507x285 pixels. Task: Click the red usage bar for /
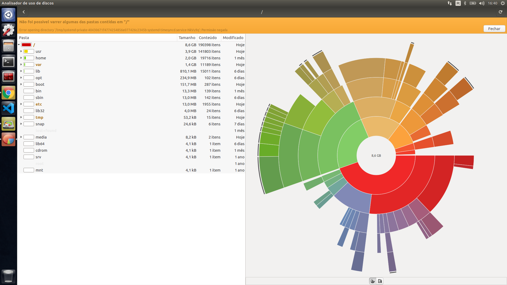[x=26, y=45]
